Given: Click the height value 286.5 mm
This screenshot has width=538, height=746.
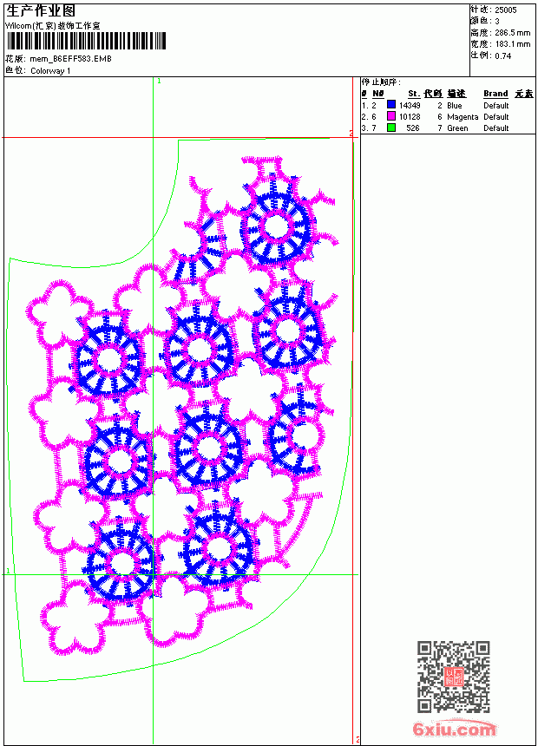Looking at the screenshot, I should [512, 33].
